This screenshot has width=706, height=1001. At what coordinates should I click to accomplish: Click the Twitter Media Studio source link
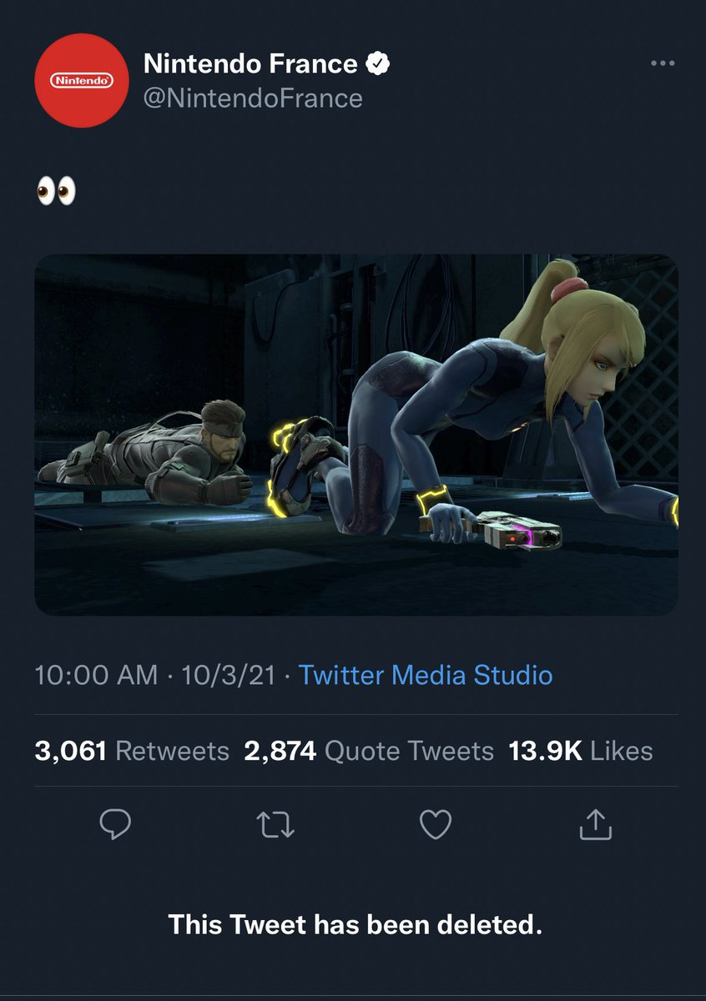426,674
